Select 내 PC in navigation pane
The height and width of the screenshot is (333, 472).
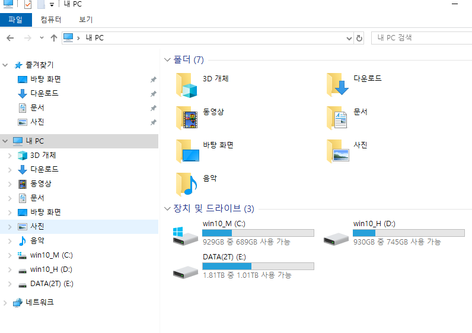(x=79, y=141)
